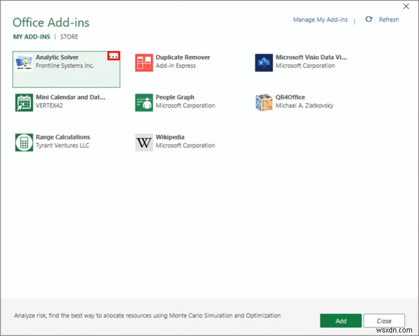Screen dimensions: 419x336
Task: Click the Refresh arrow icon
Action: pos(369,19)
